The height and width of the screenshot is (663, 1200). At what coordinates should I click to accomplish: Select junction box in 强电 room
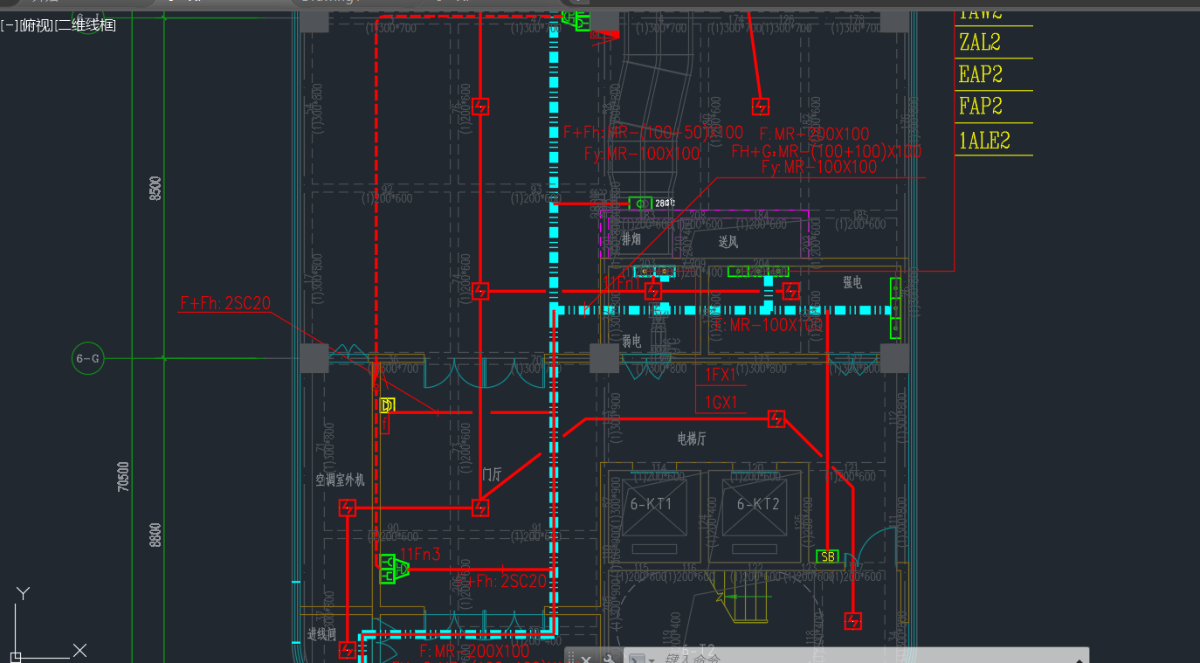pos(791,291)
